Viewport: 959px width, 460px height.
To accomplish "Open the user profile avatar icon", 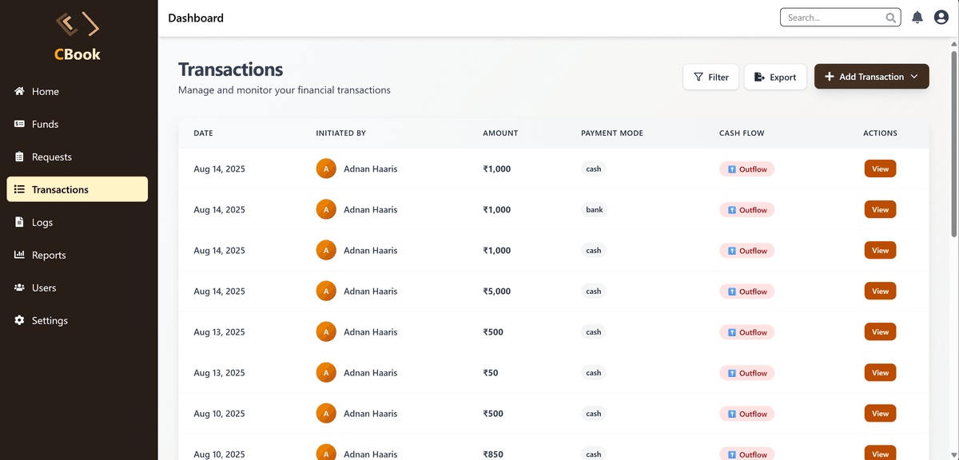I will pos(941,17).
